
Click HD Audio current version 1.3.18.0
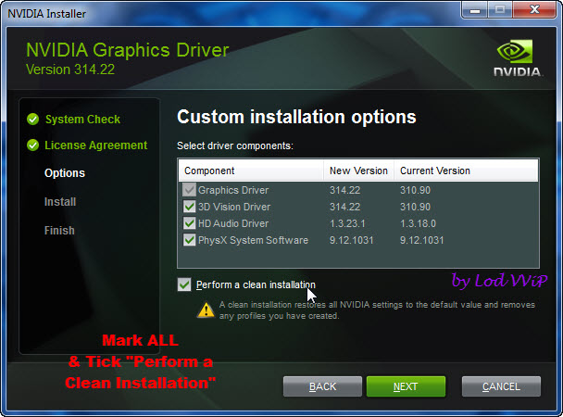click(418, 223)
